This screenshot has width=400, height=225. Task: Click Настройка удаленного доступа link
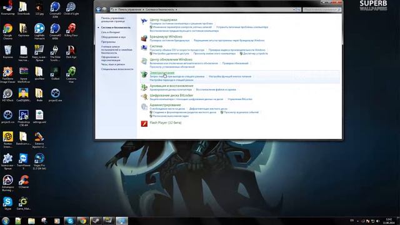(171, 54)
